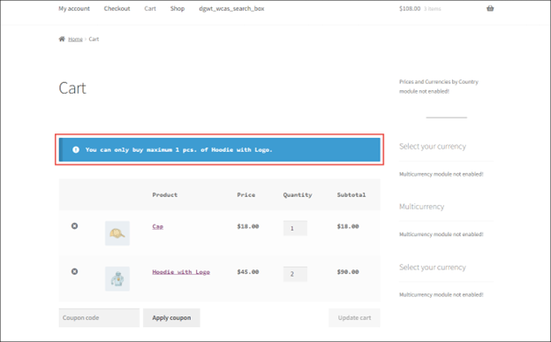The height and width of the screenshot is (342, 551).
Task: Click the Cap quantity field
Action: 295,228
